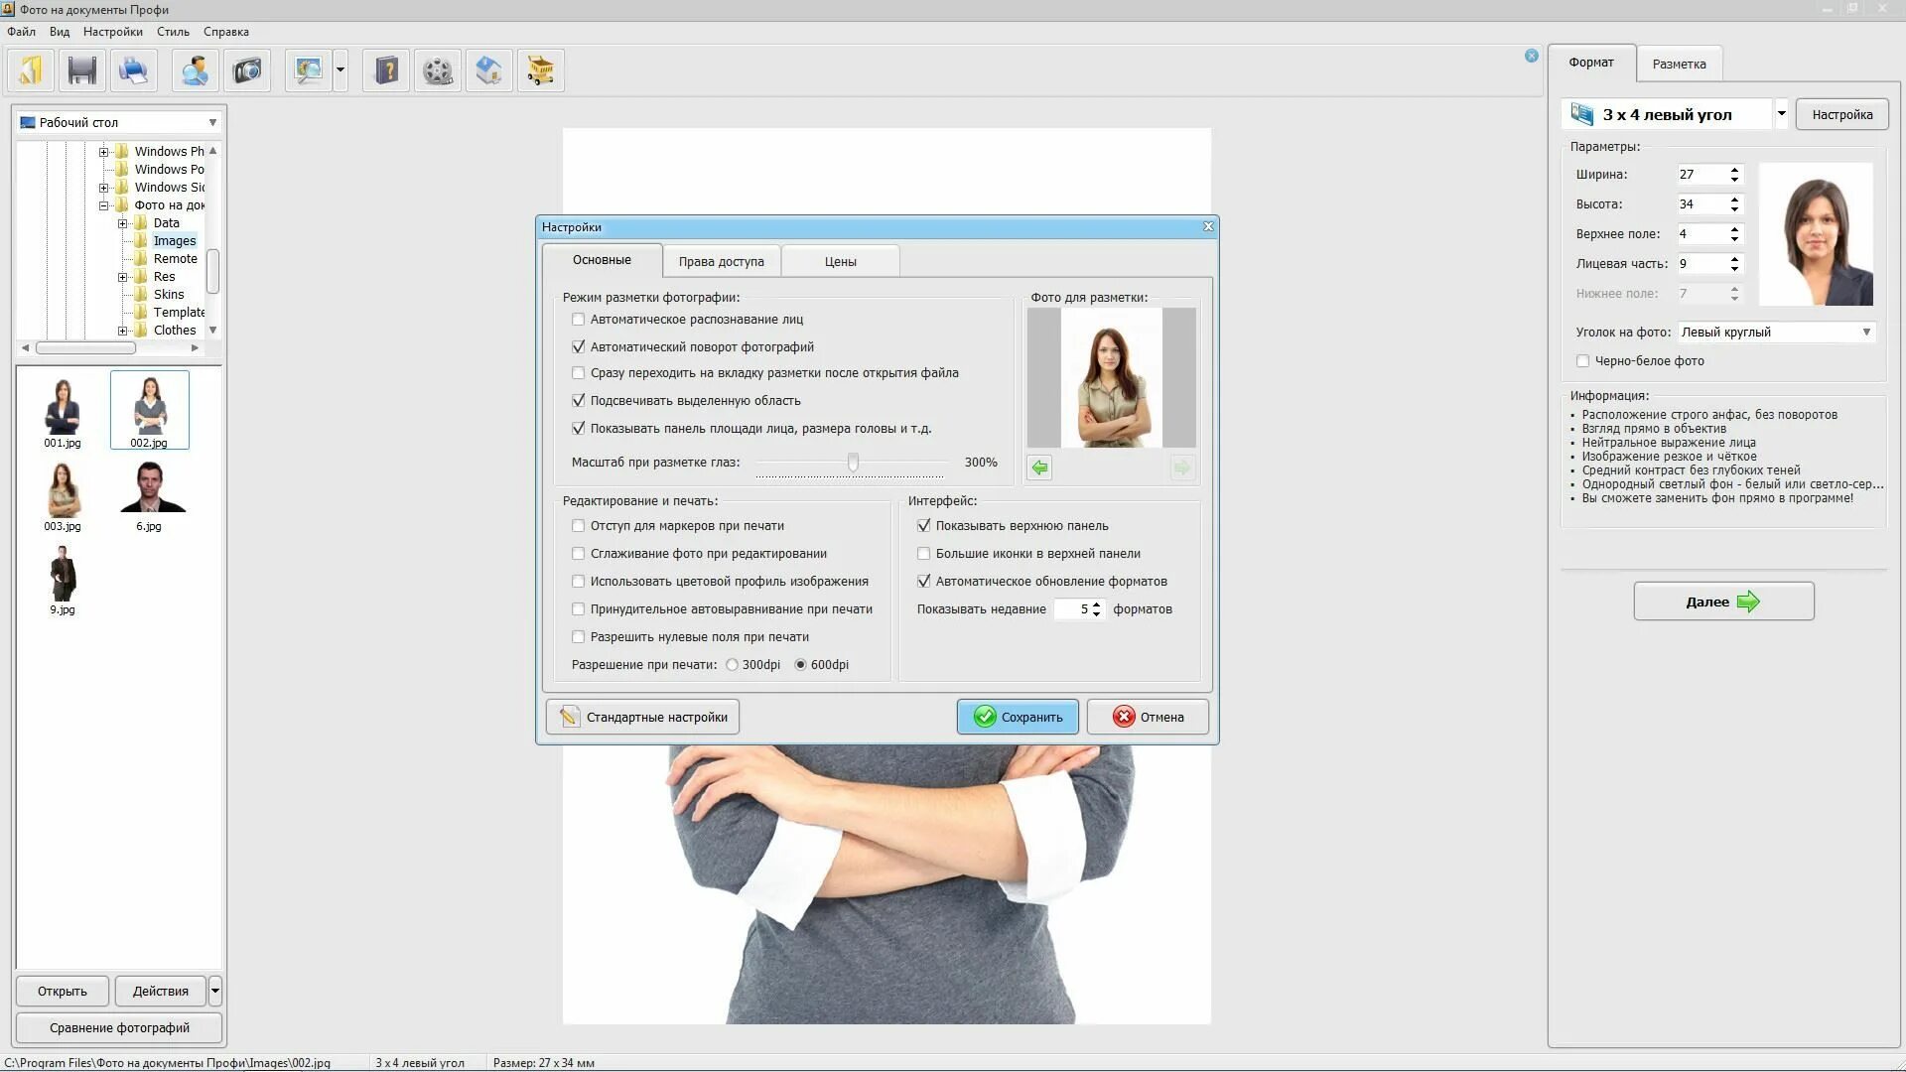Click the green left arrow under preview photo
This screenshot has width=1906, height=1072.
[x=1039, y=468]
